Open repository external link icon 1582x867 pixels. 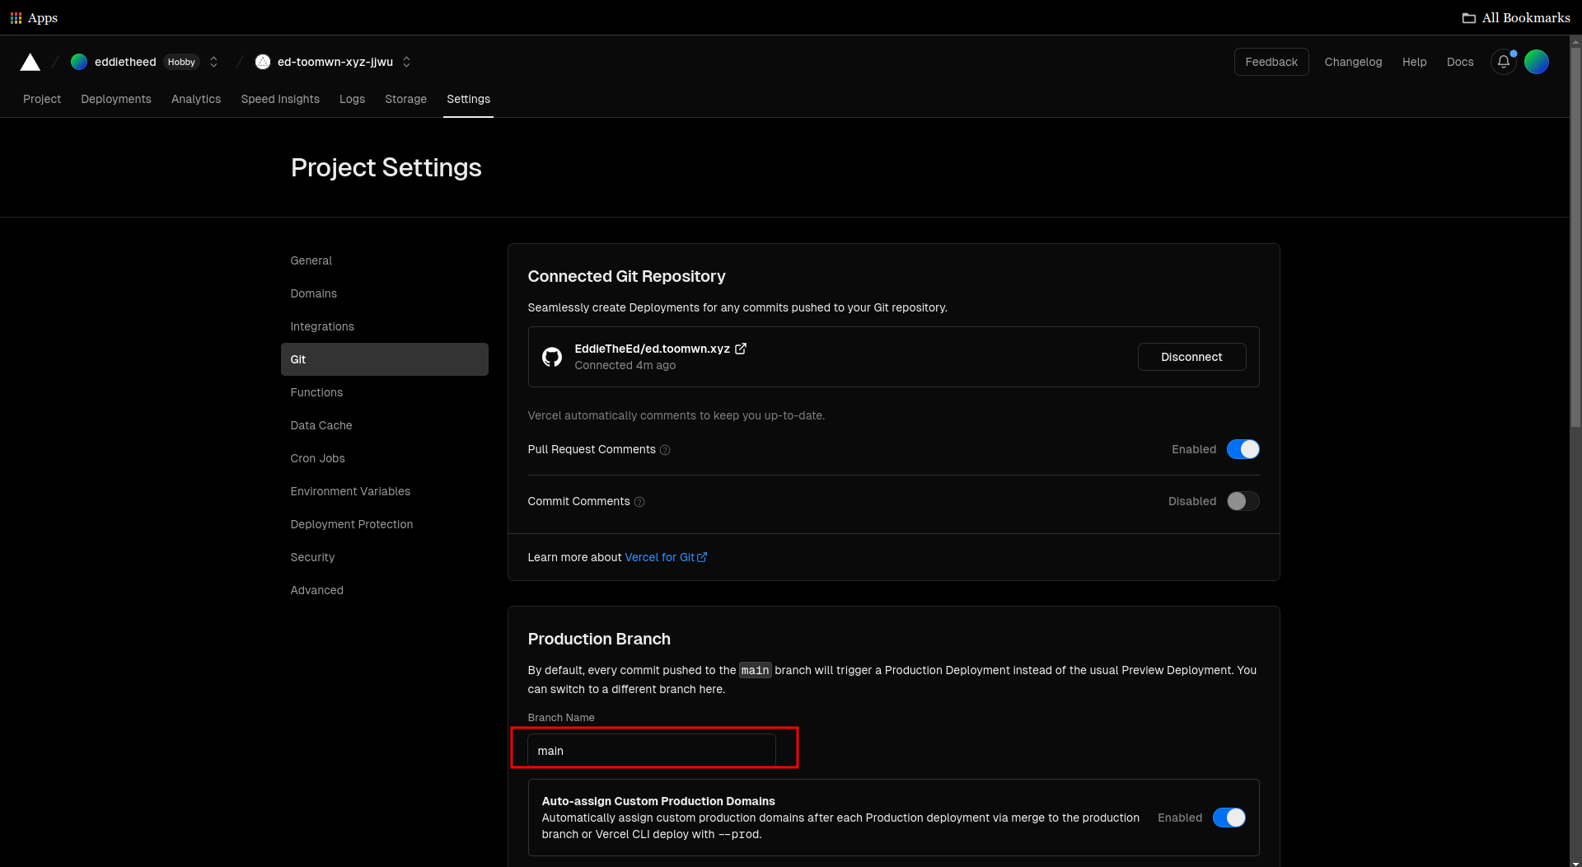click(x=741, y=349)
